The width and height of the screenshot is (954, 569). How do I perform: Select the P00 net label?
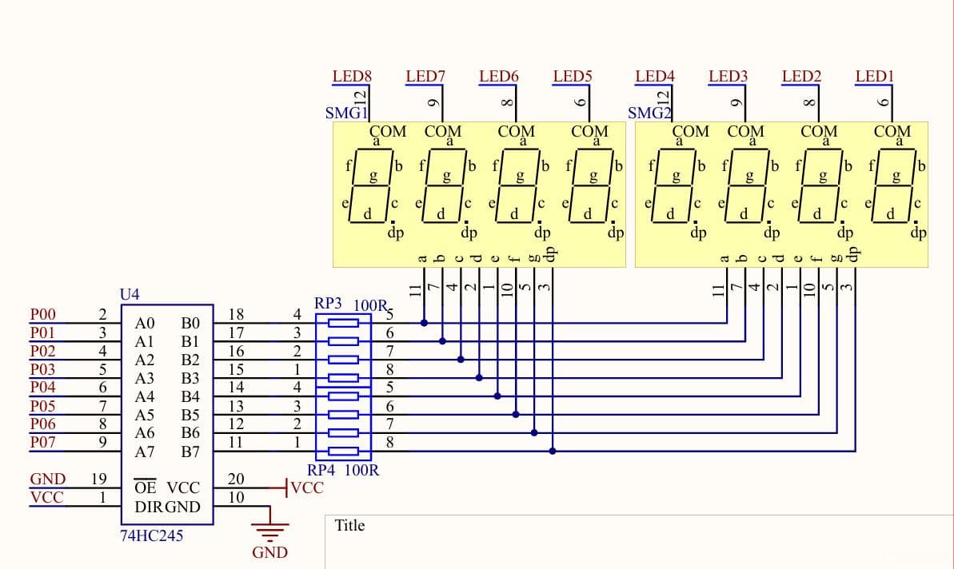point(42,314)
